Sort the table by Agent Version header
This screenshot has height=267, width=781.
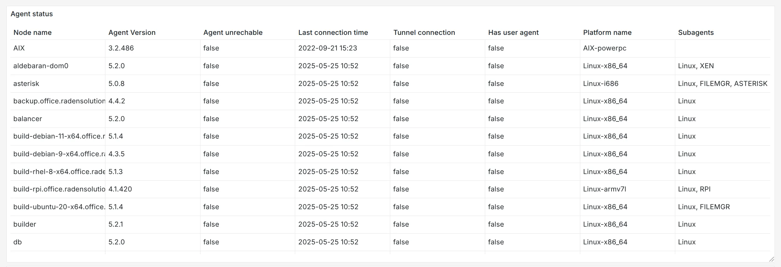click(x=132, y=32)
